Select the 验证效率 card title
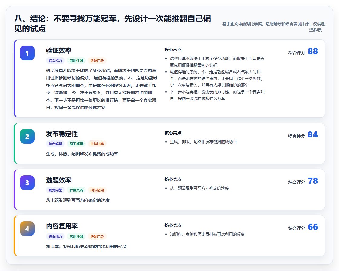Screen dimensions: 339x271 [x=59, y=51]
